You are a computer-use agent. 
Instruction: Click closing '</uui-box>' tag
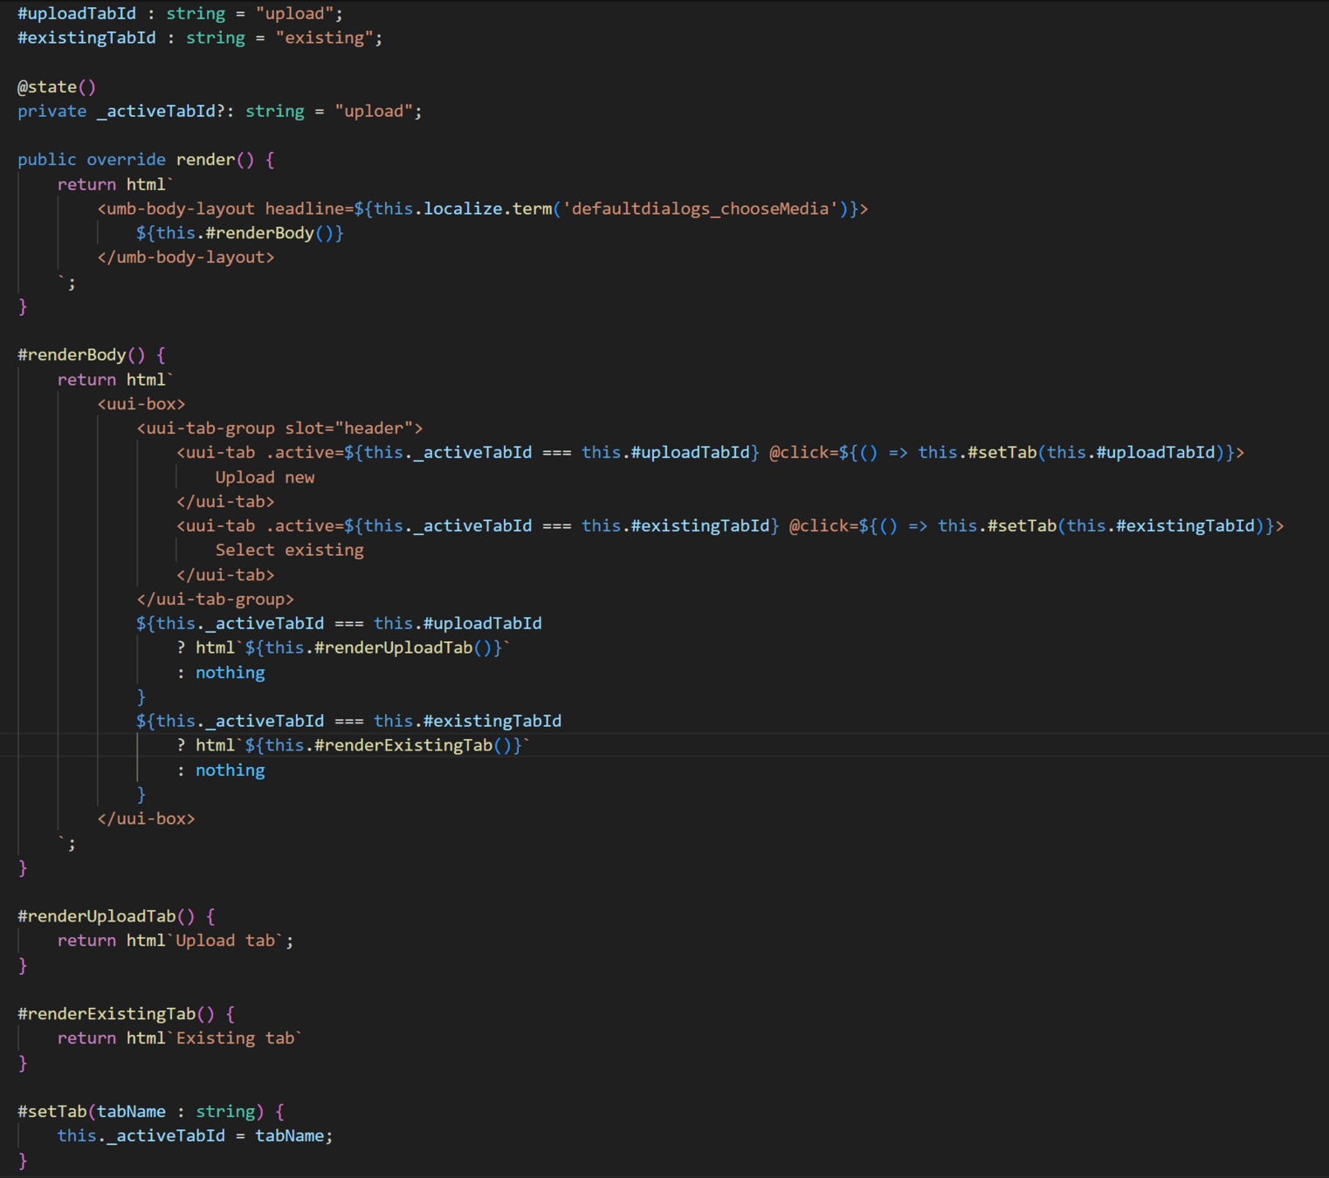tap(146, 819)
